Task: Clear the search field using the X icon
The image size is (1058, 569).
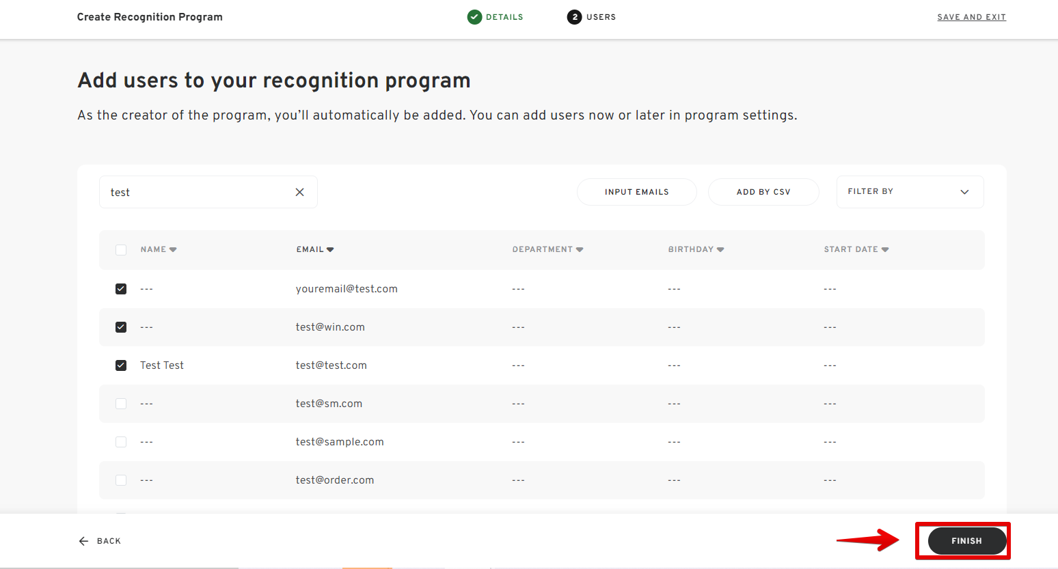Action: click(299, 192)
